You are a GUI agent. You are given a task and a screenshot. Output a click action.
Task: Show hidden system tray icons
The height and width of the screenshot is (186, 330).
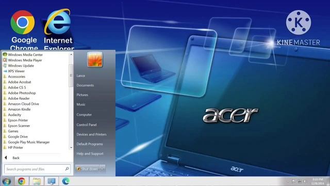pos(288,181)
